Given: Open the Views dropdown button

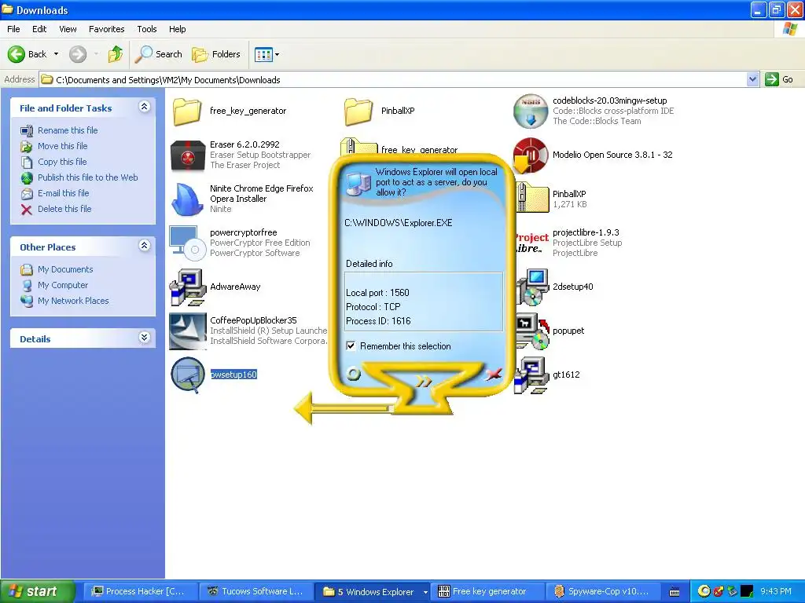Looking at the screenshot, I should [x=267, y=54].
